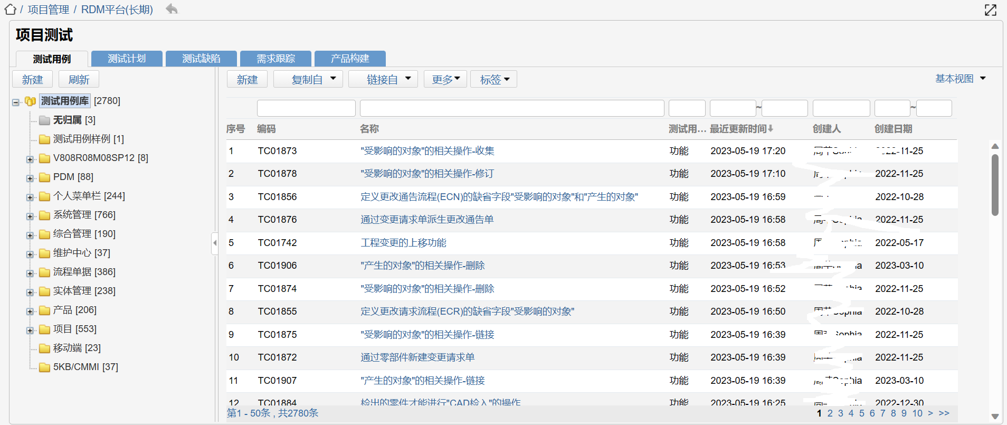This screenshot has height=425, width=1007.
Task: Click the back arrow icon
Action: tap(172, 9)
